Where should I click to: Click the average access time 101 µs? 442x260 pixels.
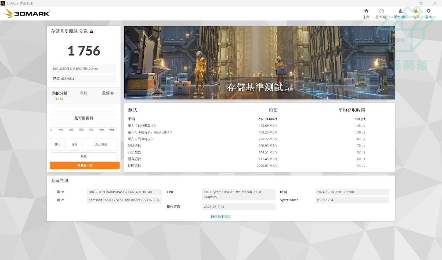pyautogui.click(x=360, y=119)
